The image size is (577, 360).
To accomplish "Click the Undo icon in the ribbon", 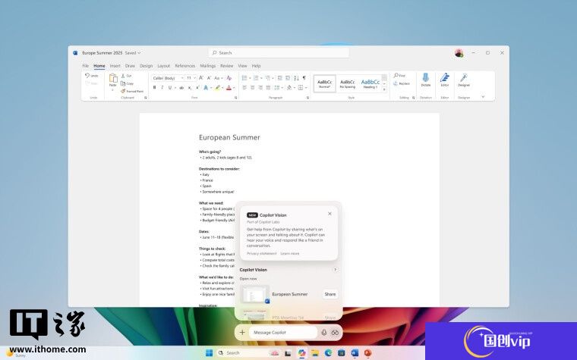I will click(87, 75).
